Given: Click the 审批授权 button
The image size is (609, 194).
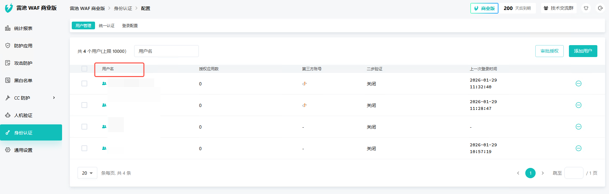Looking at the screenshot, I should (549, 51).
